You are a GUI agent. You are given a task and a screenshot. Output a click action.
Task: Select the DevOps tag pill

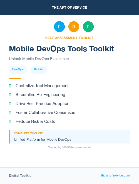coord(18,70)
